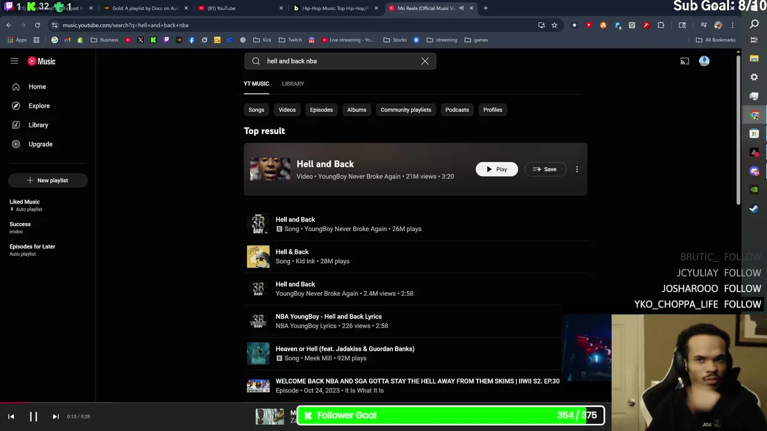Filter results by Episodes
Image resolution: width=767 pixels, height=431 pixels.
[321, 110]
